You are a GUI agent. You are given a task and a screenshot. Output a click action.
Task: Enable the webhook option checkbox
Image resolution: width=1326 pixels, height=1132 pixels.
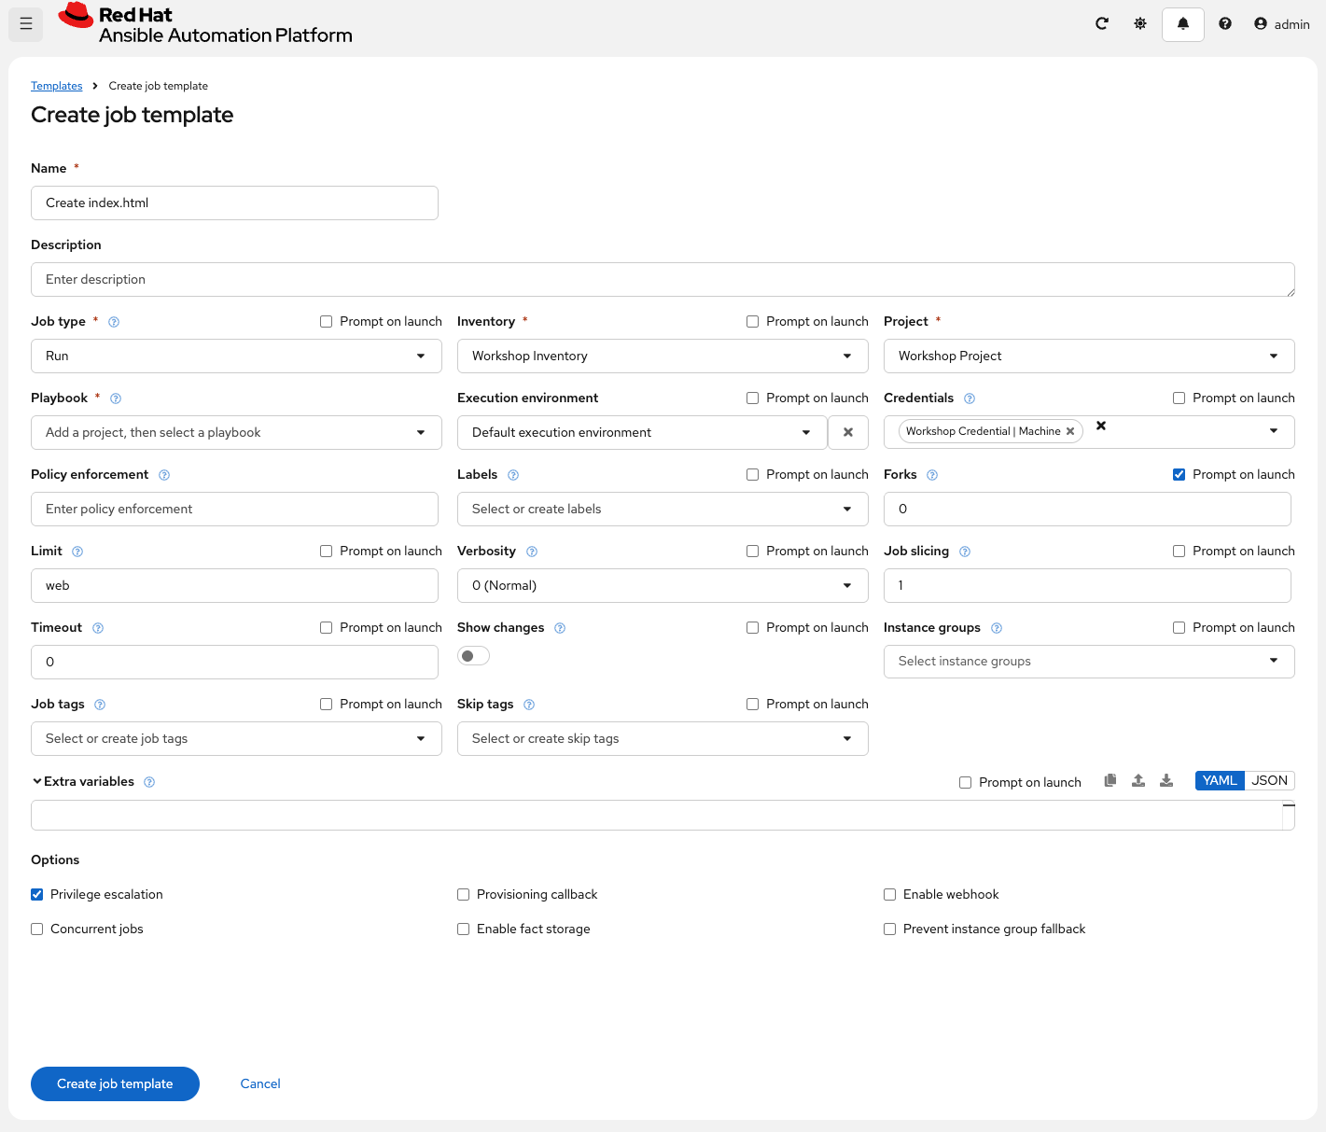(x=890, y=894)
